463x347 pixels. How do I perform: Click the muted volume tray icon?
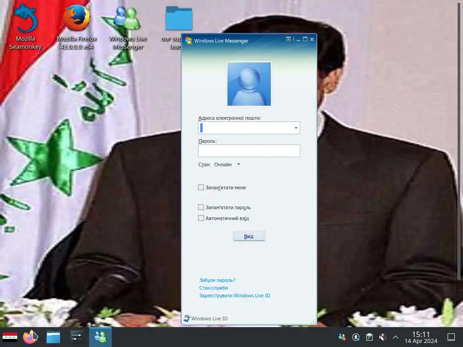pyautogui.click(x=383, y=337)
